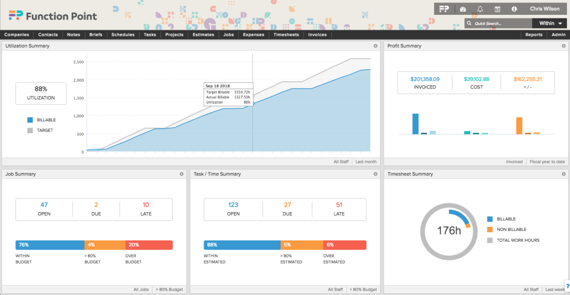Open Profit Summary settings gear
Viewport: 570px width, 295px height.
559,46
